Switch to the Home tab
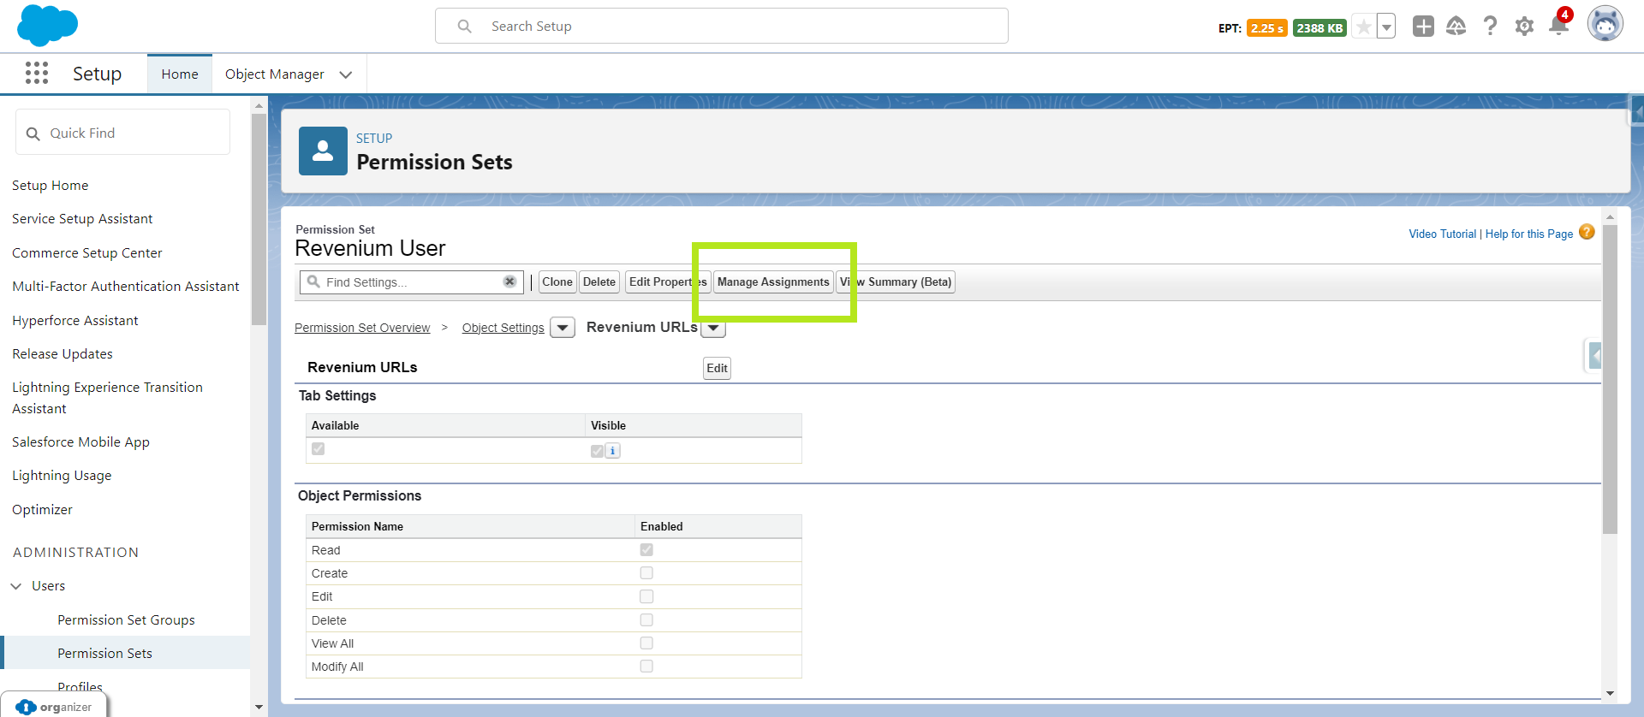Viewport: 1644px width, 717px height. (180, 74)
